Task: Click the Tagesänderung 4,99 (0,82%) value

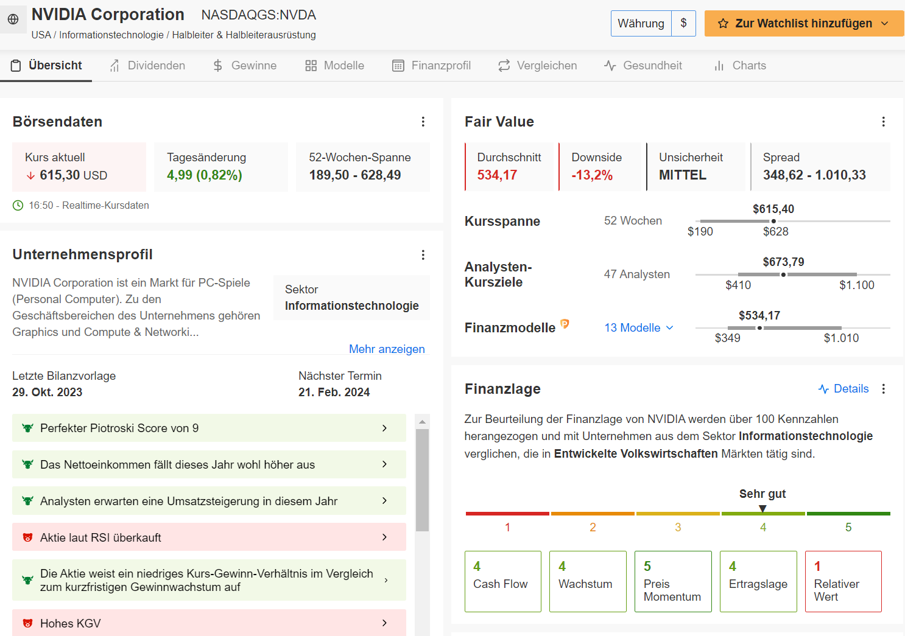Action: click(x=205, y=175)
